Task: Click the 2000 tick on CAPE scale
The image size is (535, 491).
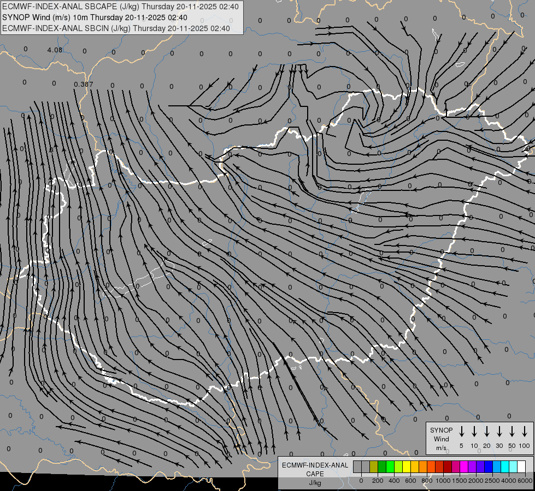Action: coord(476,481)
